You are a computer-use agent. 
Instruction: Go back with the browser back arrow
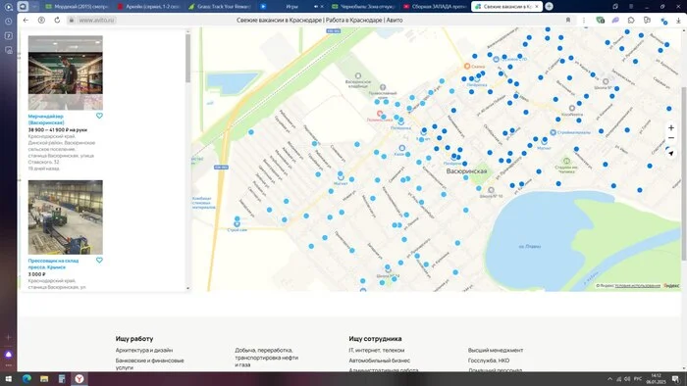[x=26, y=21]
